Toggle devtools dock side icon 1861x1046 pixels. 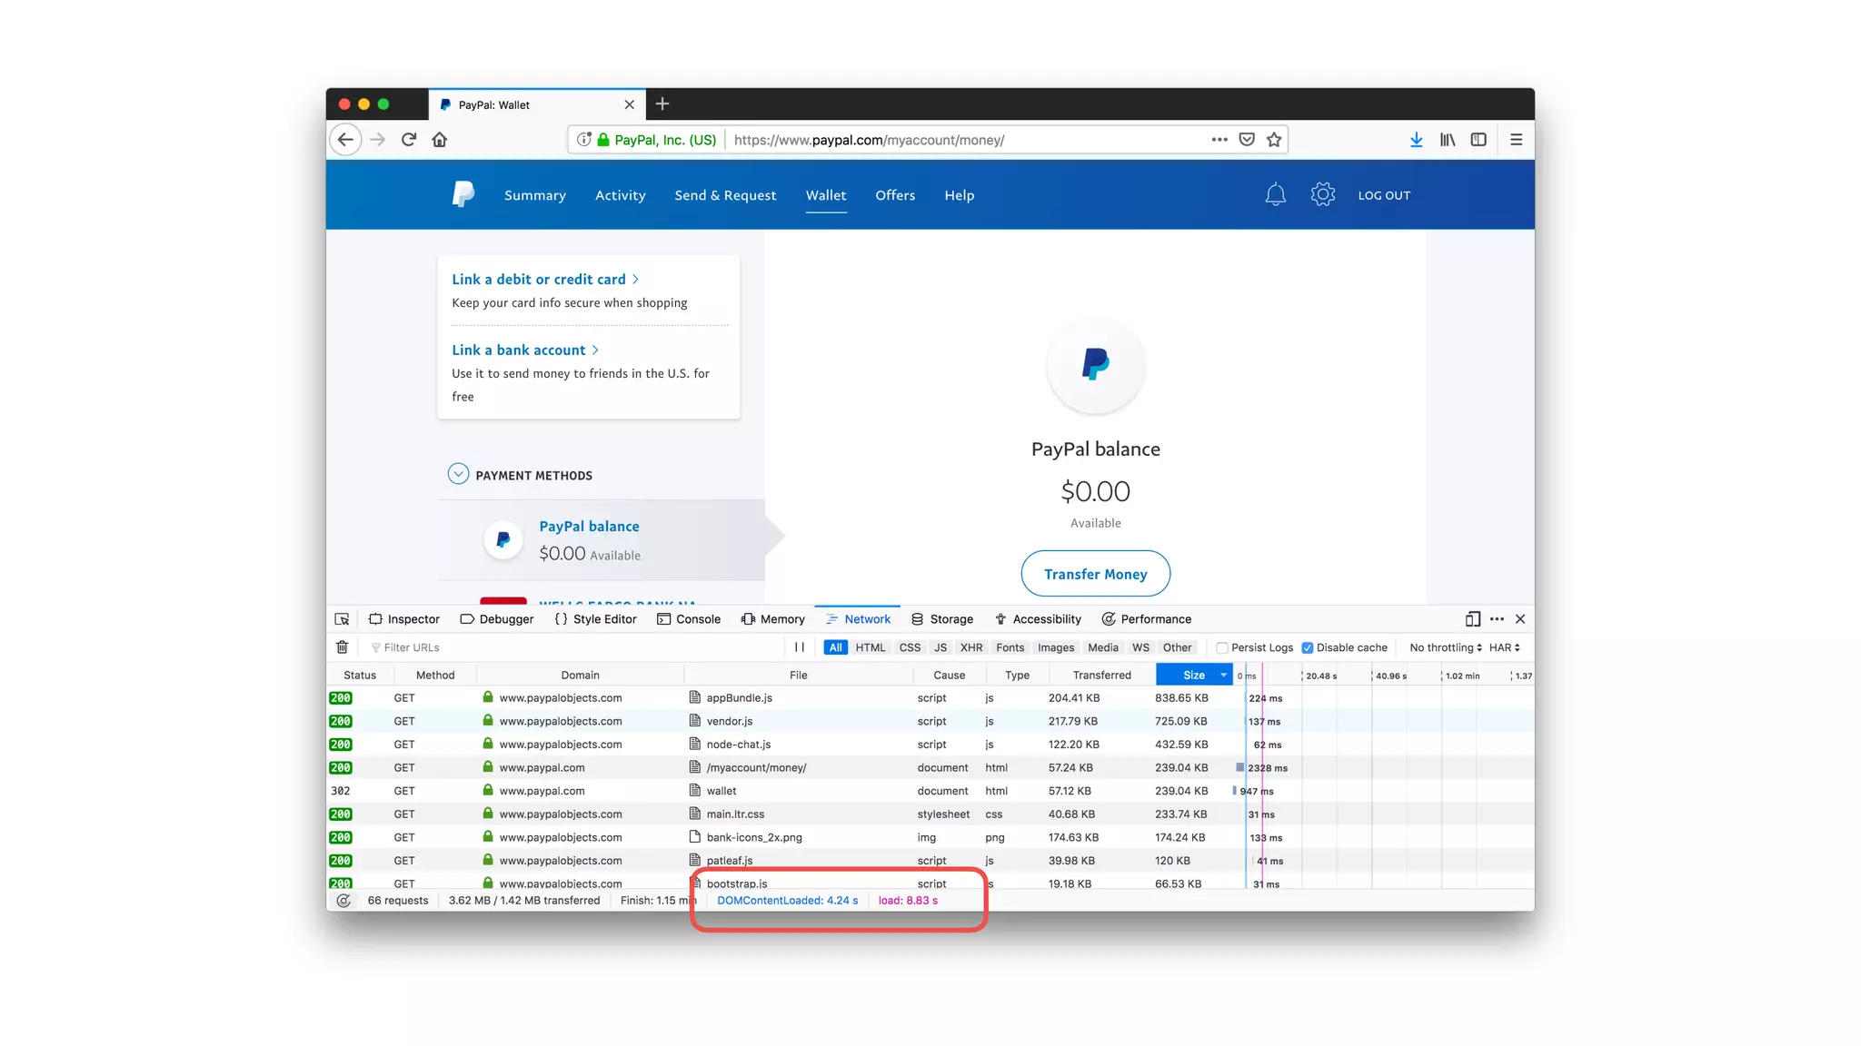click(1472, 619)
